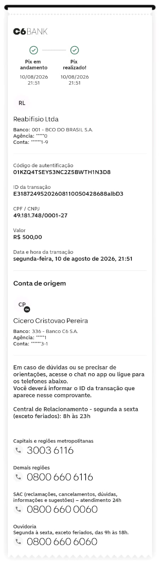
Task: Click the phone icon beside 0800 660 6116
Action: [18, 477]
